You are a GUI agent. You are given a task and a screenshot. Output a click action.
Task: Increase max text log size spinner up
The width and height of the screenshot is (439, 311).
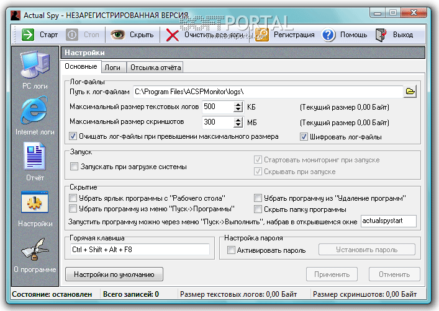tap(238, 104)
